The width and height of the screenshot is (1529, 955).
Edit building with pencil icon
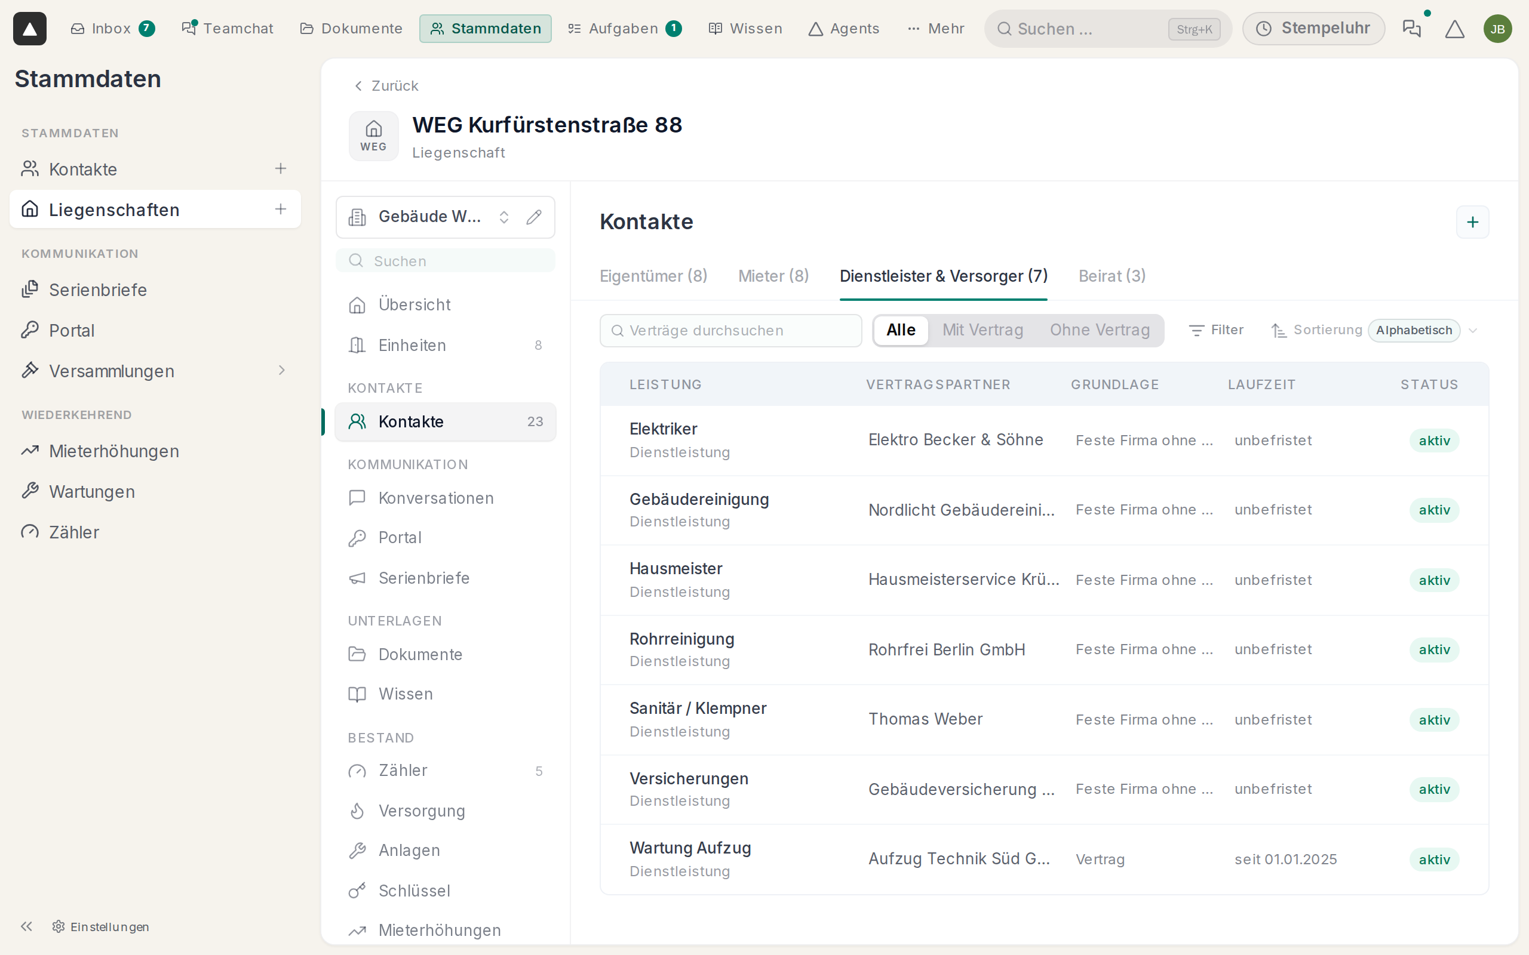[534, 217]
